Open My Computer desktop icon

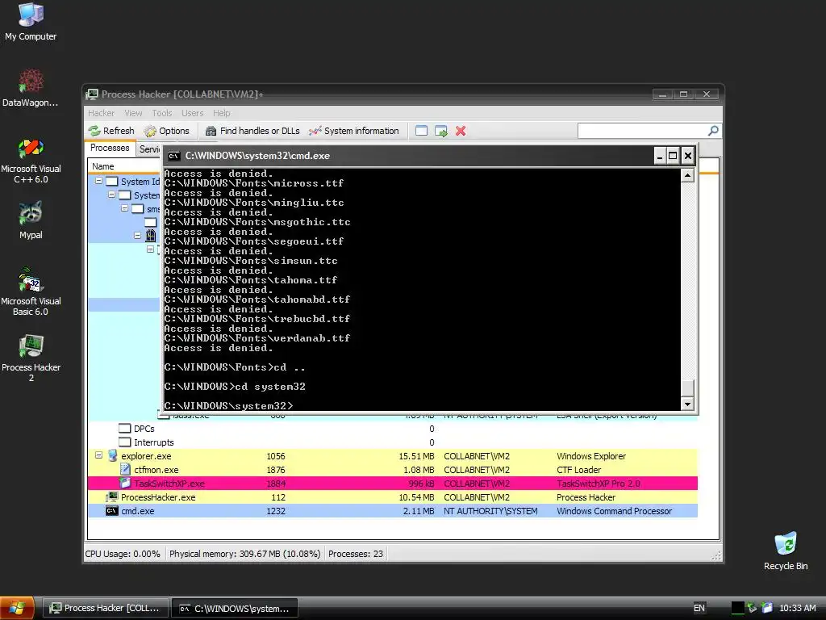(31, 22)
